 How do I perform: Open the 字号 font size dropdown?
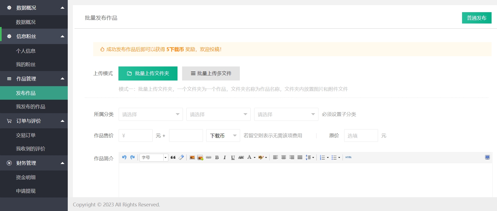tap(154, 157)
